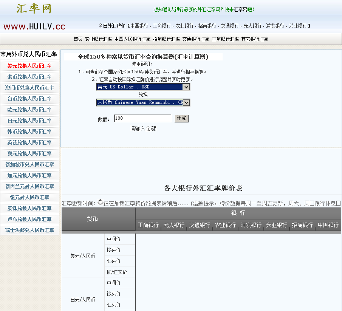This screenshot has width=342, height=311.
Task: Click the 各大银行外汇汇率牌价表 heading
Action: (x=203, y=188)
